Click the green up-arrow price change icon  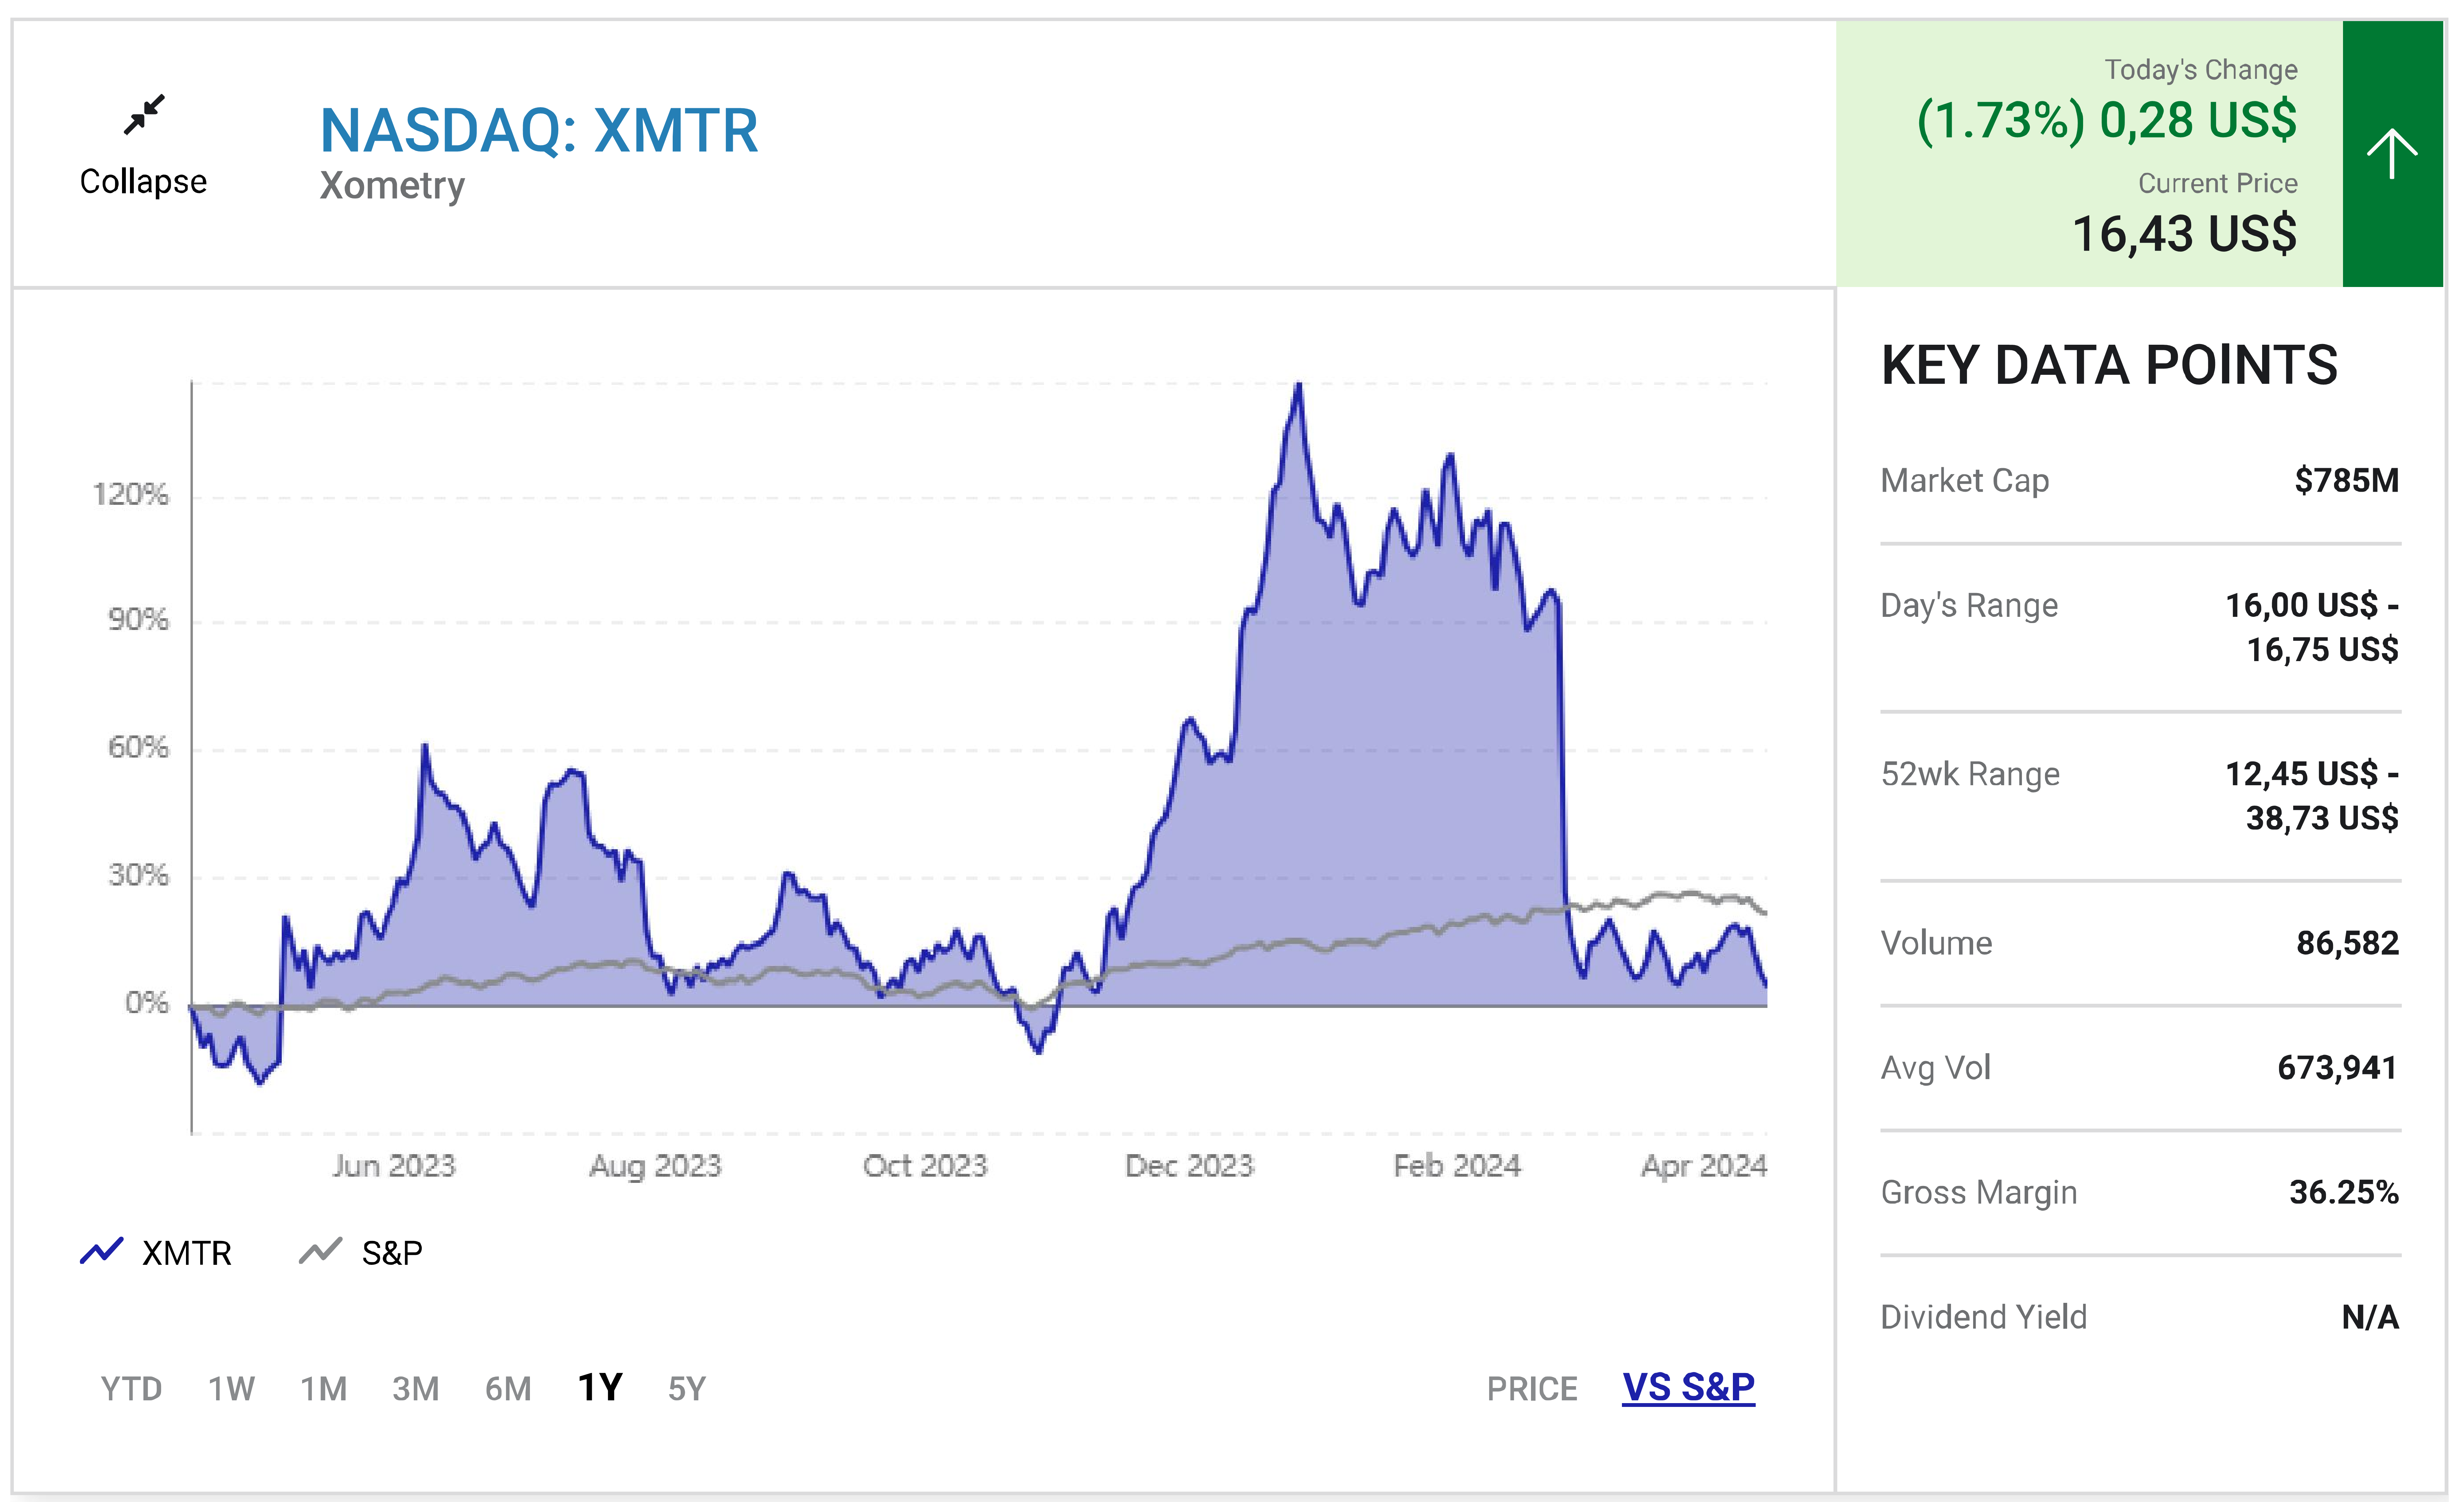coord(2392,154)
